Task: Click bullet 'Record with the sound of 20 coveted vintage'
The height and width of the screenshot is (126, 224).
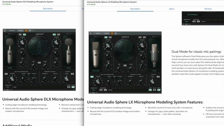Action: click(115, 113)
